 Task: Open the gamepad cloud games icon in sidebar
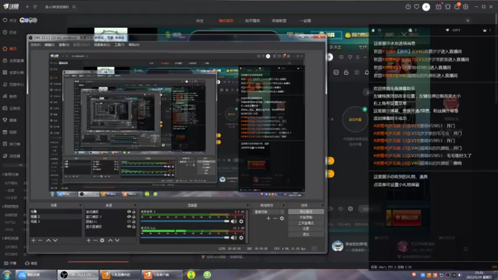point(5,108)
